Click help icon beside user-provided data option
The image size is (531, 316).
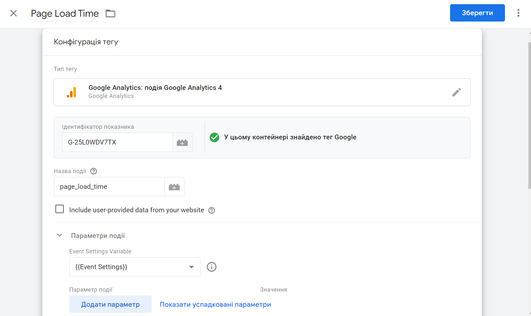(212, 210)
